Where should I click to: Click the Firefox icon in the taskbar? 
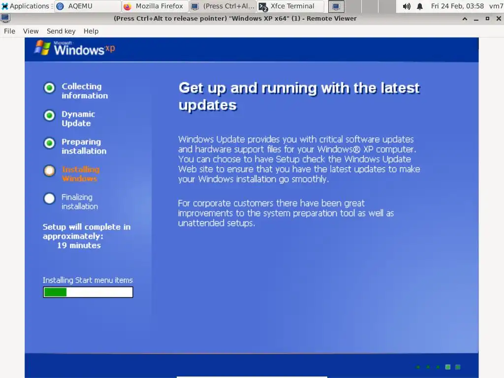point(127,6)
